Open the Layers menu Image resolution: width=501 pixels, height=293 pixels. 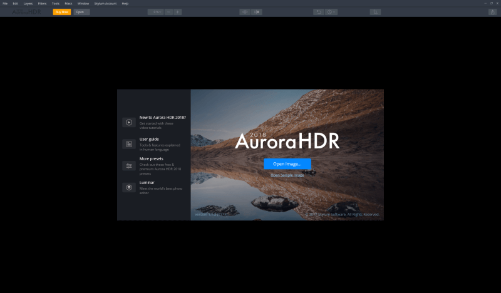coord(28,4)
